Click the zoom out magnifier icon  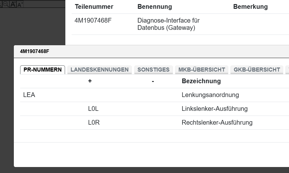(6, 4)
